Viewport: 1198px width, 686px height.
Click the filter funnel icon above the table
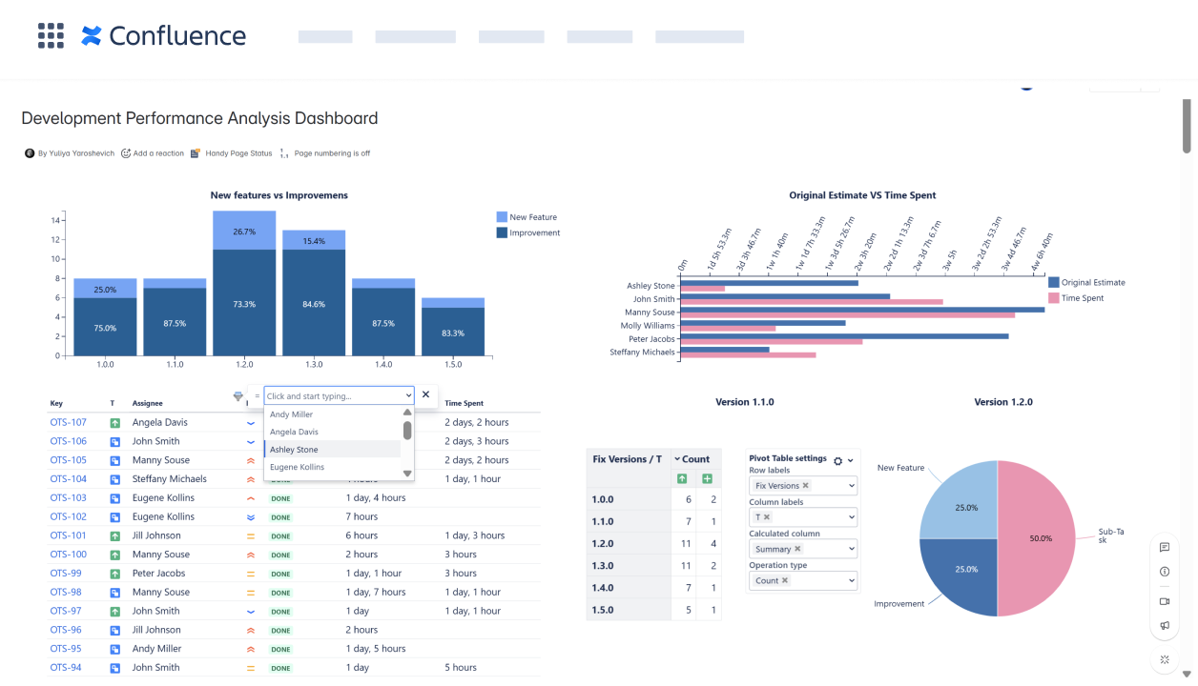pyautogui.click(x=238, y=394)
